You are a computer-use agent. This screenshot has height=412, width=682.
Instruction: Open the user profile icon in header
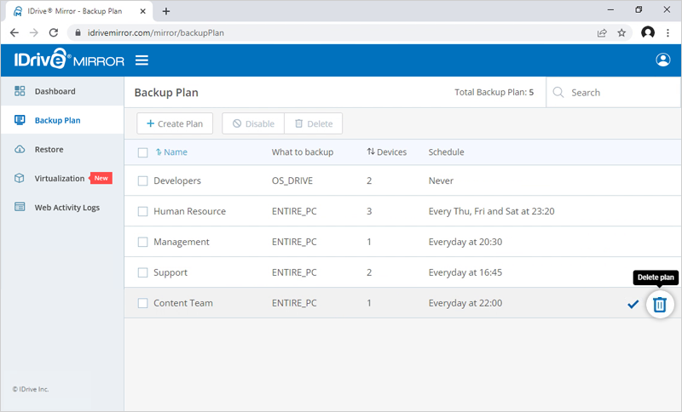point(662,60)
